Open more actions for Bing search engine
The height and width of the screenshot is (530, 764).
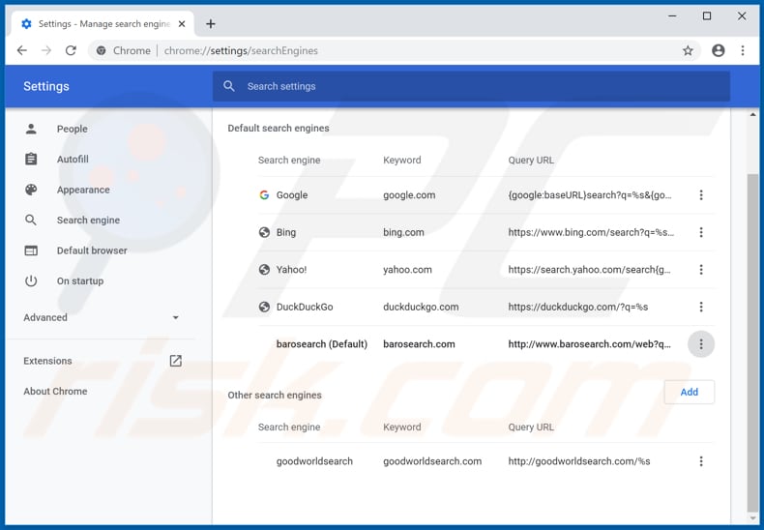point(701,232)
